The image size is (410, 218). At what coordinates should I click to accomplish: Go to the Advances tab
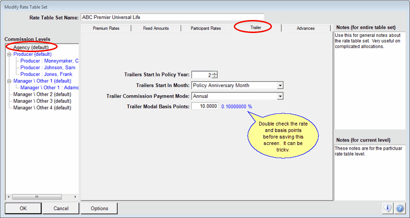click(x=305, y=28)
